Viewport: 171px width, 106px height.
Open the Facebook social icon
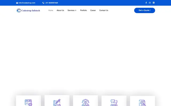point(146,3)
